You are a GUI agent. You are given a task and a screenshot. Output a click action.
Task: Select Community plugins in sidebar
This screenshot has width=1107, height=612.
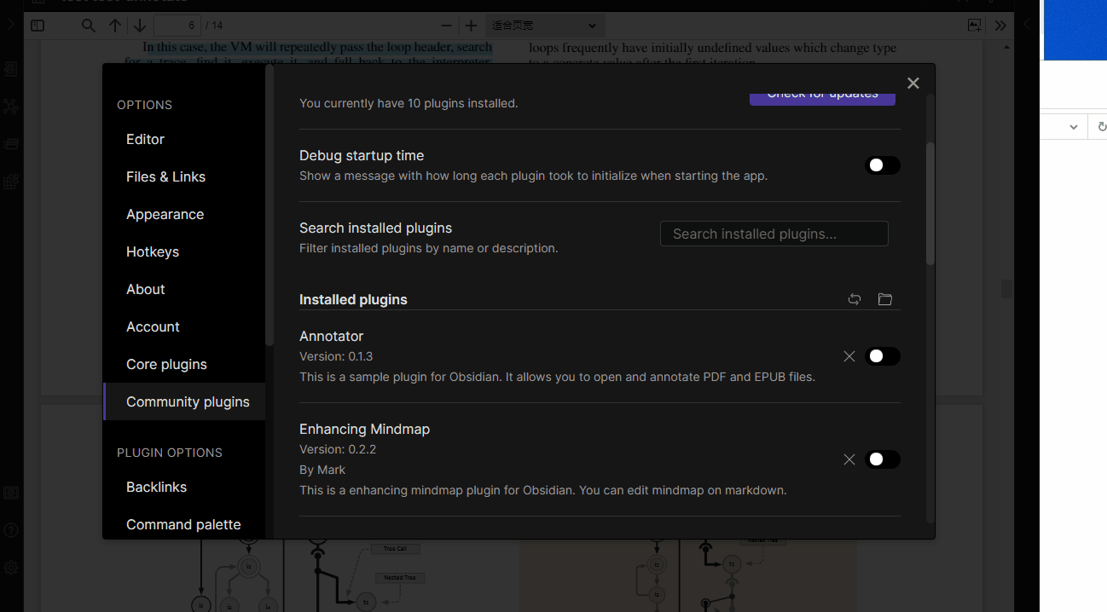(x=184, y=401)
